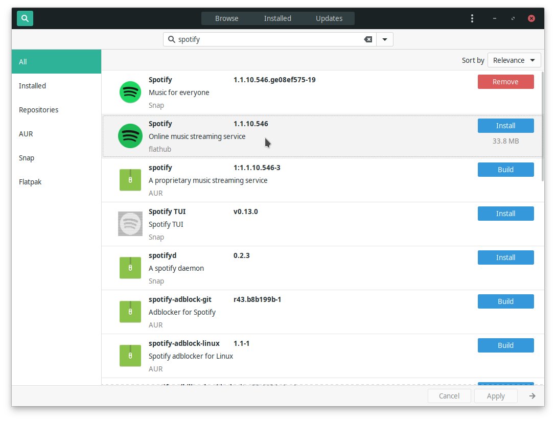Click "A proprietary music streaming service" text
Viewport: 556px width, 422px height.
(x=208, y=180)
